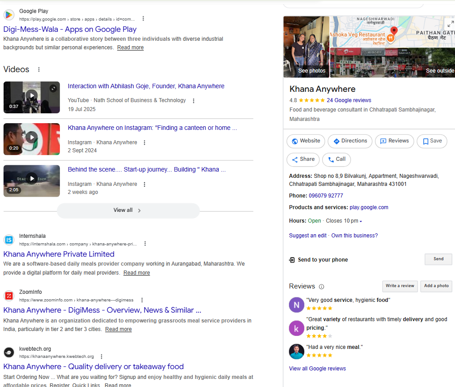Click reviewer avatar k

point(297,328)
